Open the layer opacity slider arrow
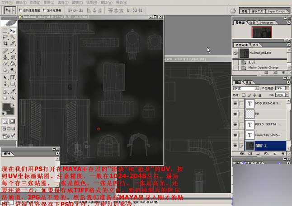292x206 pixels. click(x=287, y=88)
